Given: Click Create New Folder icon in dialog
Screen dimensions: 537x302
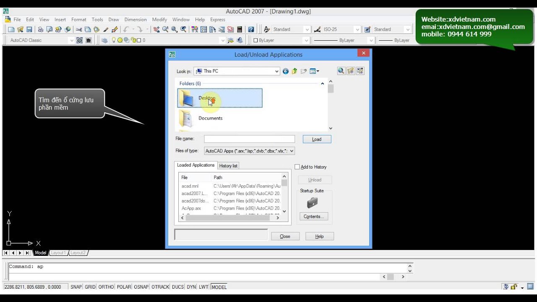Looking at the screenshot, I should tap(304, 71).
